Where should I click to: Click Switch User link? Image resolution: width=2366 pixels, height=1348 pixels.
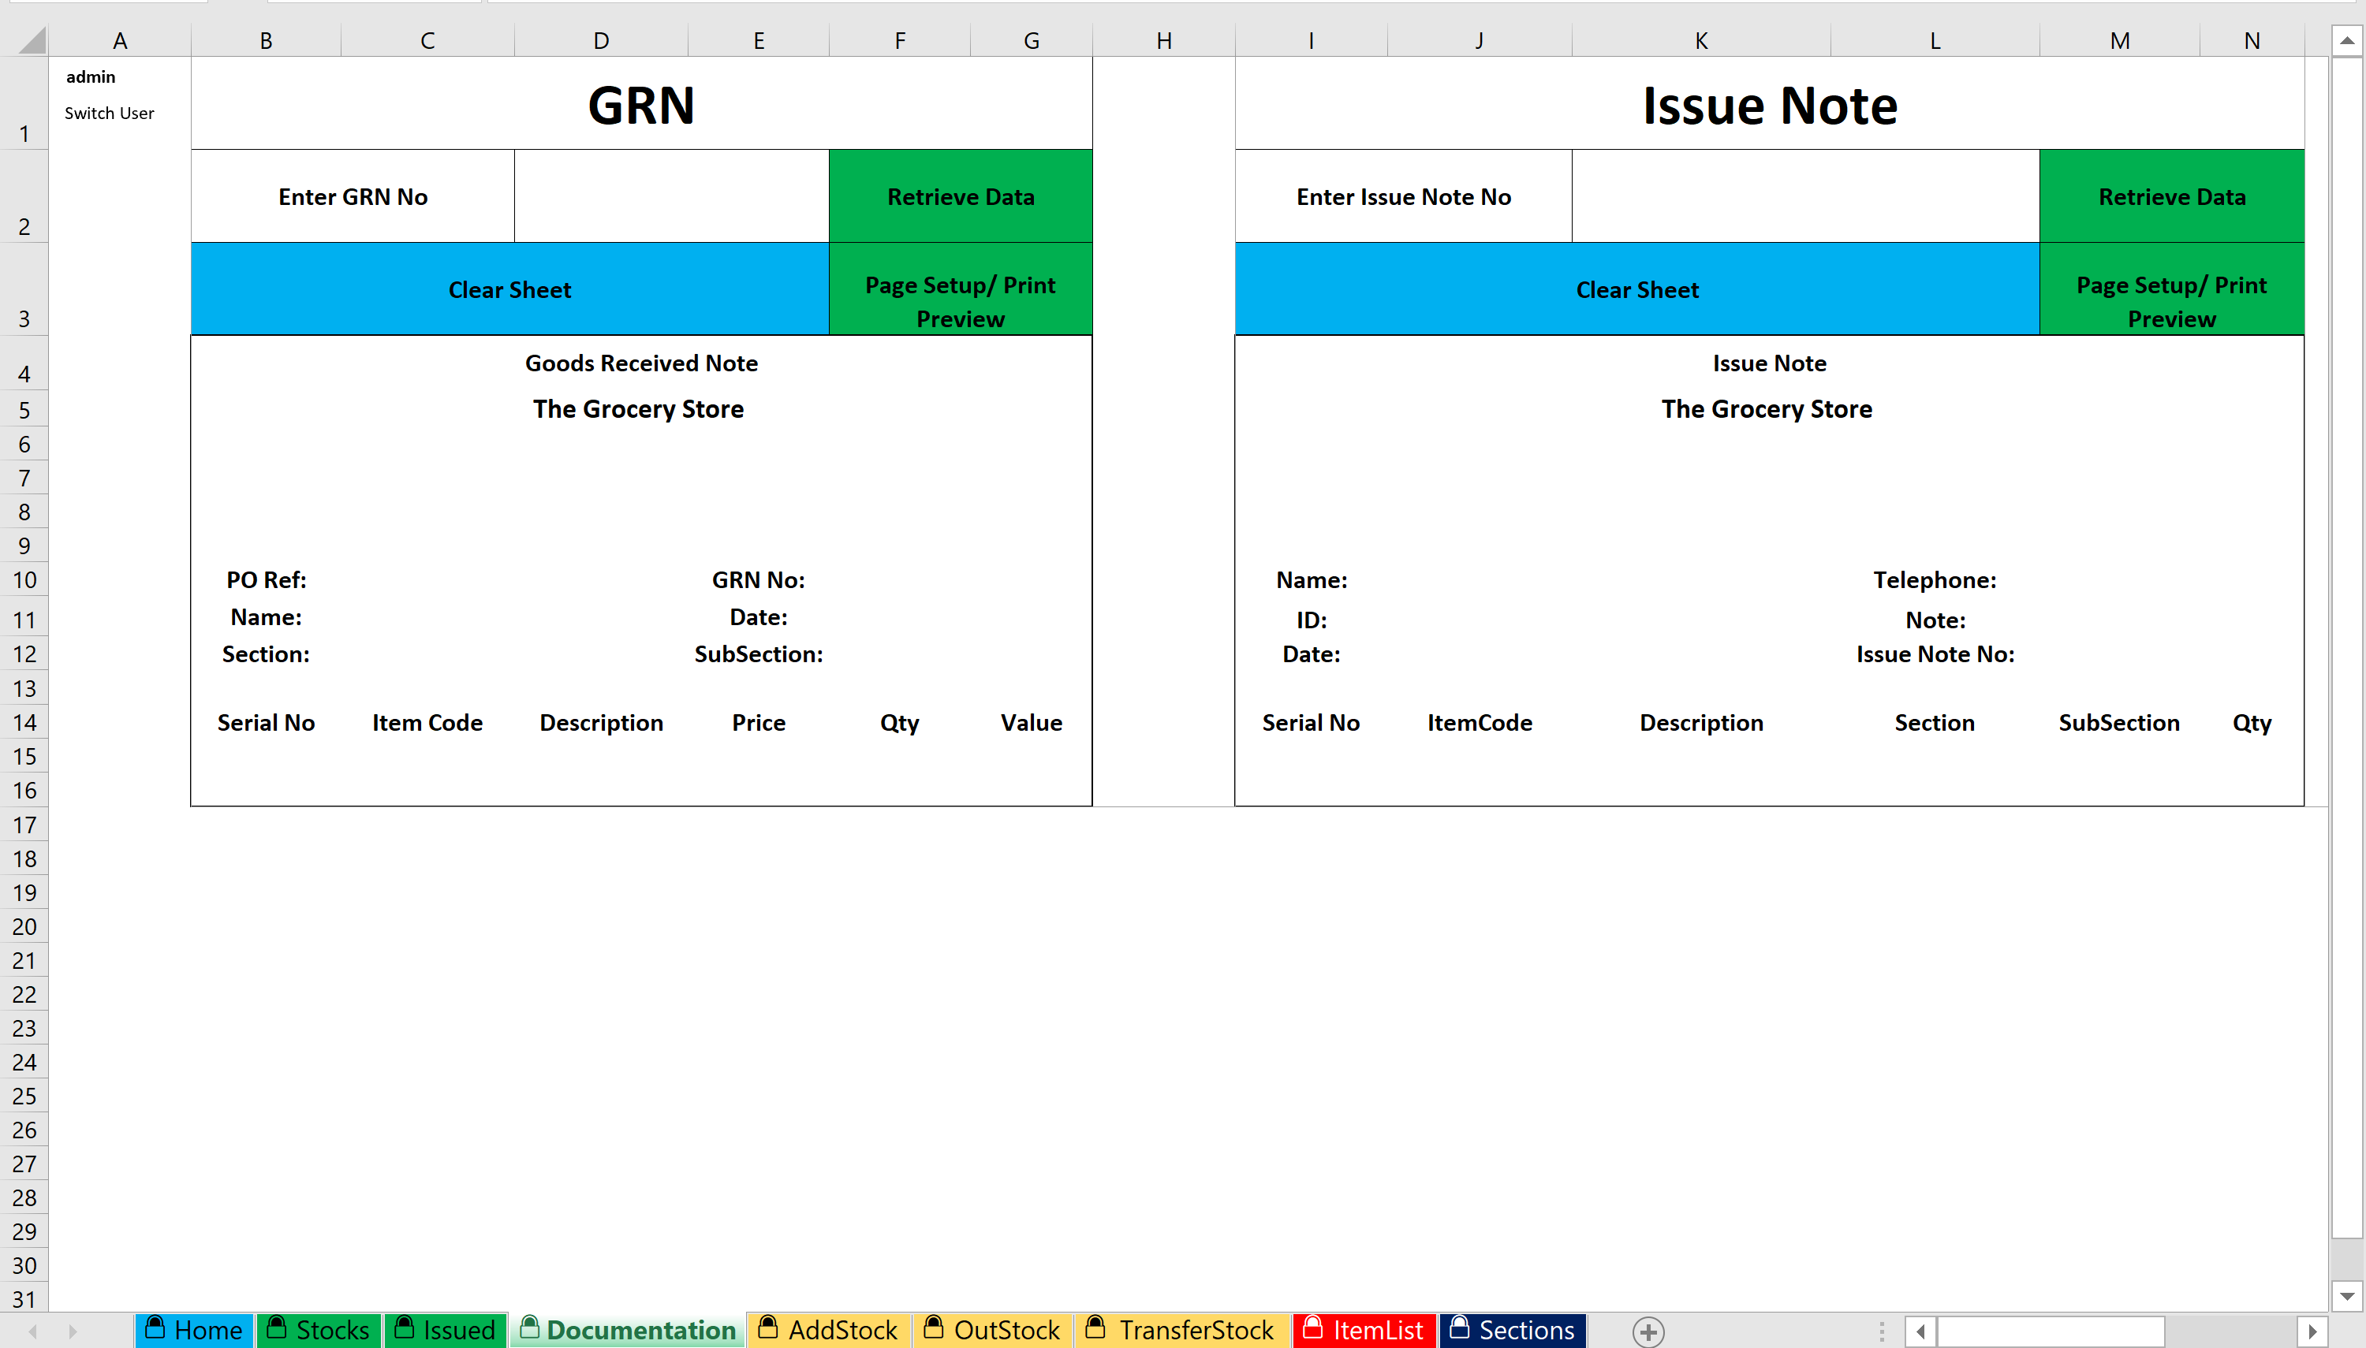[110, 113]
